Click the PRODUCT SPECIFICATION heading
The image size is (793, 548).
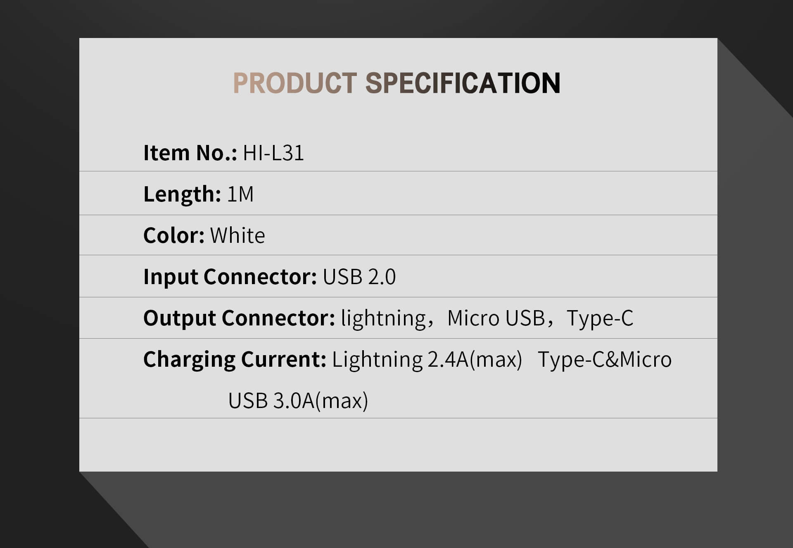coord(396,83)
